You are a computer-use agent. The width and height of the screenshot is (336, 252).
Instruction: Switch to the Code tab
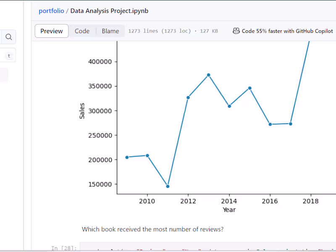[x=82, y=31]
